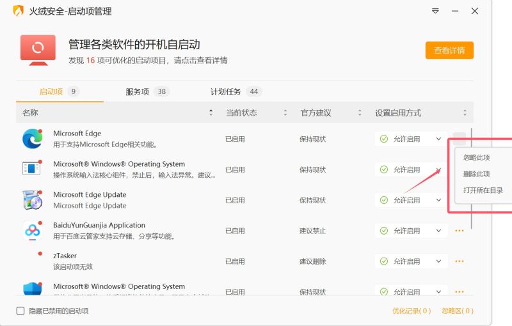Open 忽略区(0) link

[x=458, y=311]
